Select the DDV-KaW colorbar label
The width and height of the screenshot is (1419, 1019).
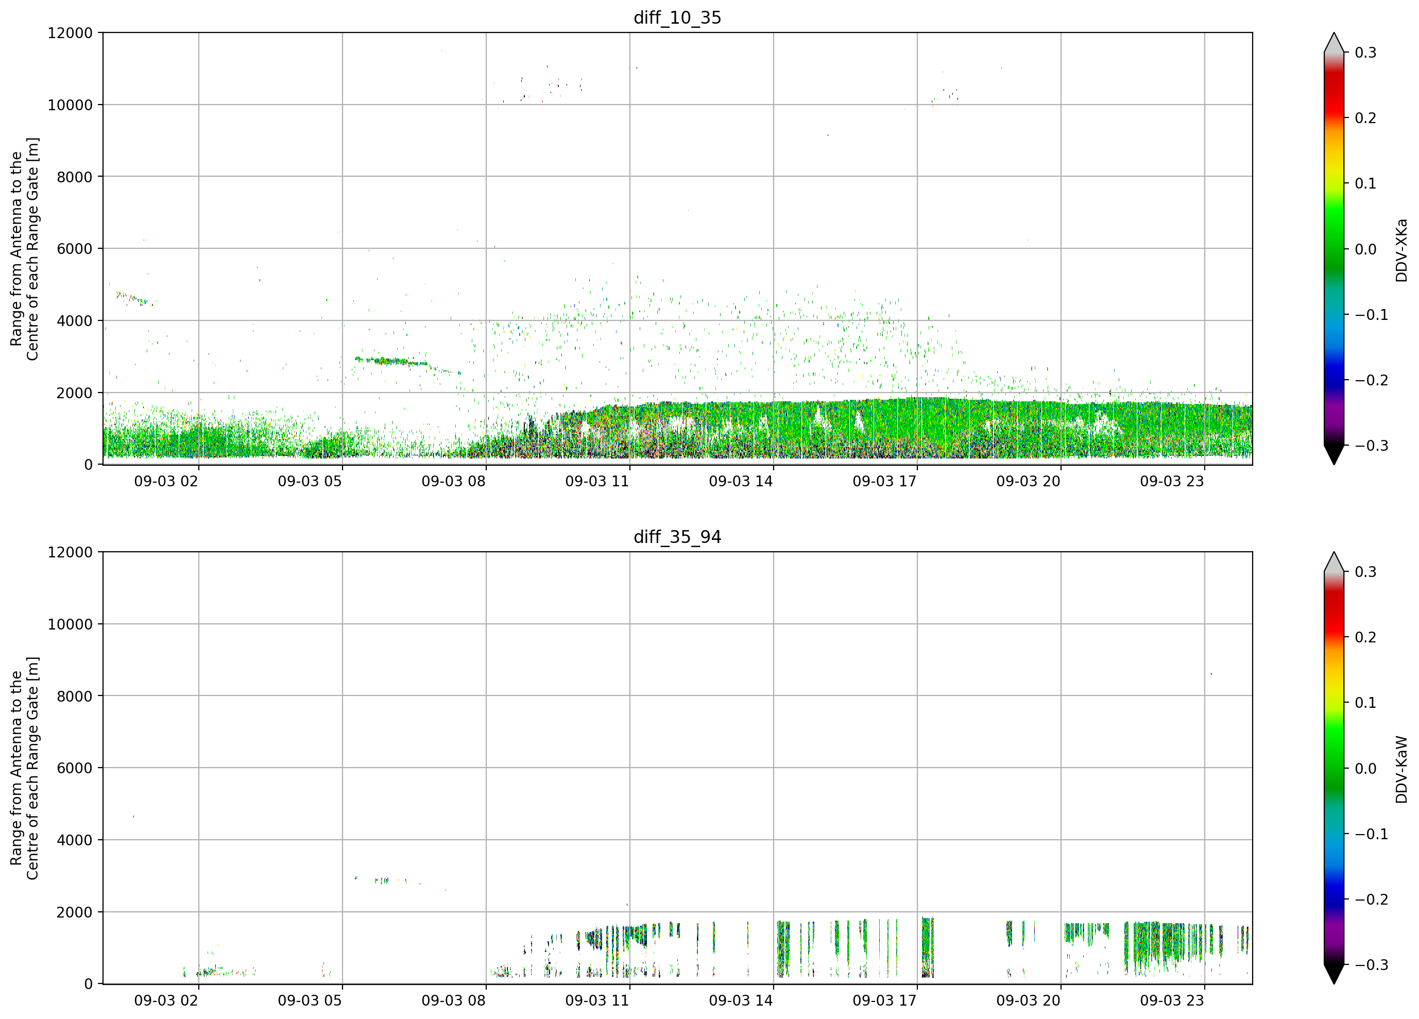click(x=1401, y=769)
